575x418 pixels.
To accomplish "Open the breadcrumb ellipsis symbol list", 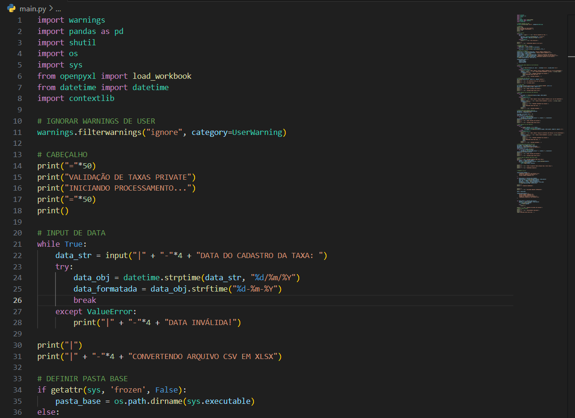I will (58, 8).
